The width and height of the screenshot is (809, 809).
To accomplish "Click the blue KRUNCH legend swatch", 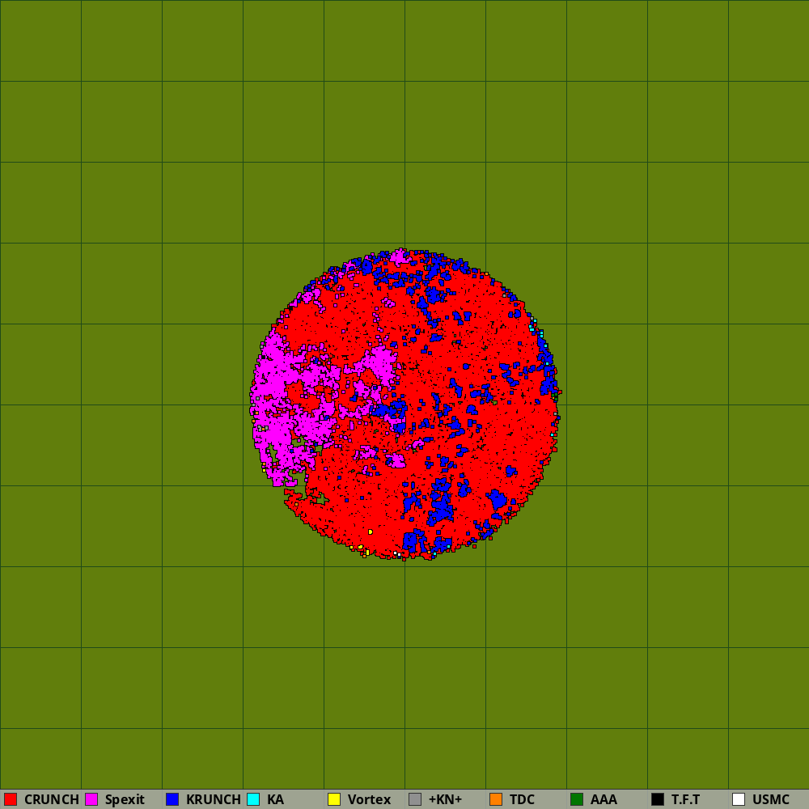I will (172, 799).
